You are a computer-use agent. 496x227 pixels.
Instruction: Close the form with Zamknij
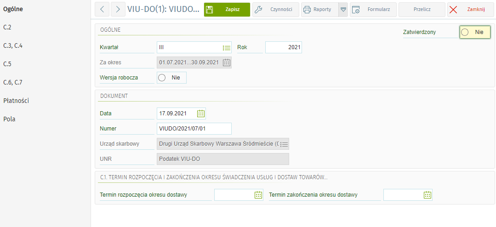coord(470,9)
